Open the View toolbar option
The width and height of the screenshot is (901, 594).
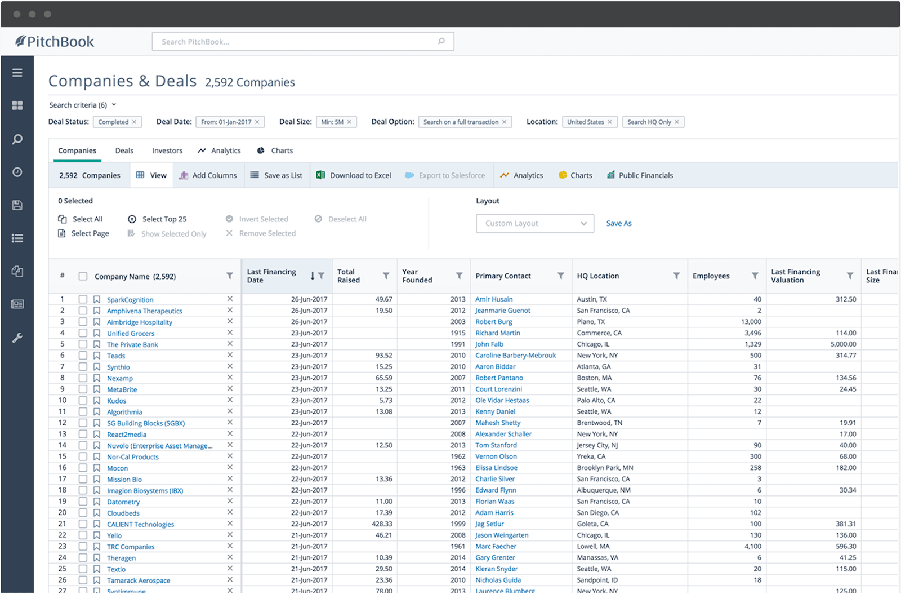pos(151,175)
